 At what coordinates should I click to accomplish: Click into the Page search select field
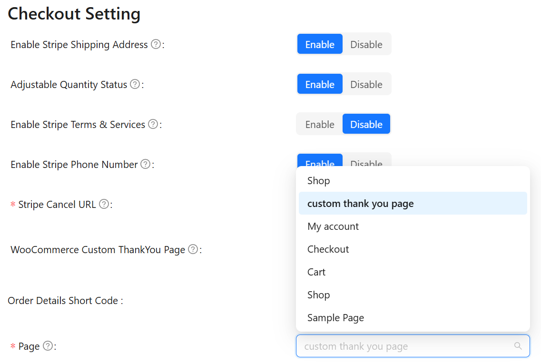tap(404, 346)
